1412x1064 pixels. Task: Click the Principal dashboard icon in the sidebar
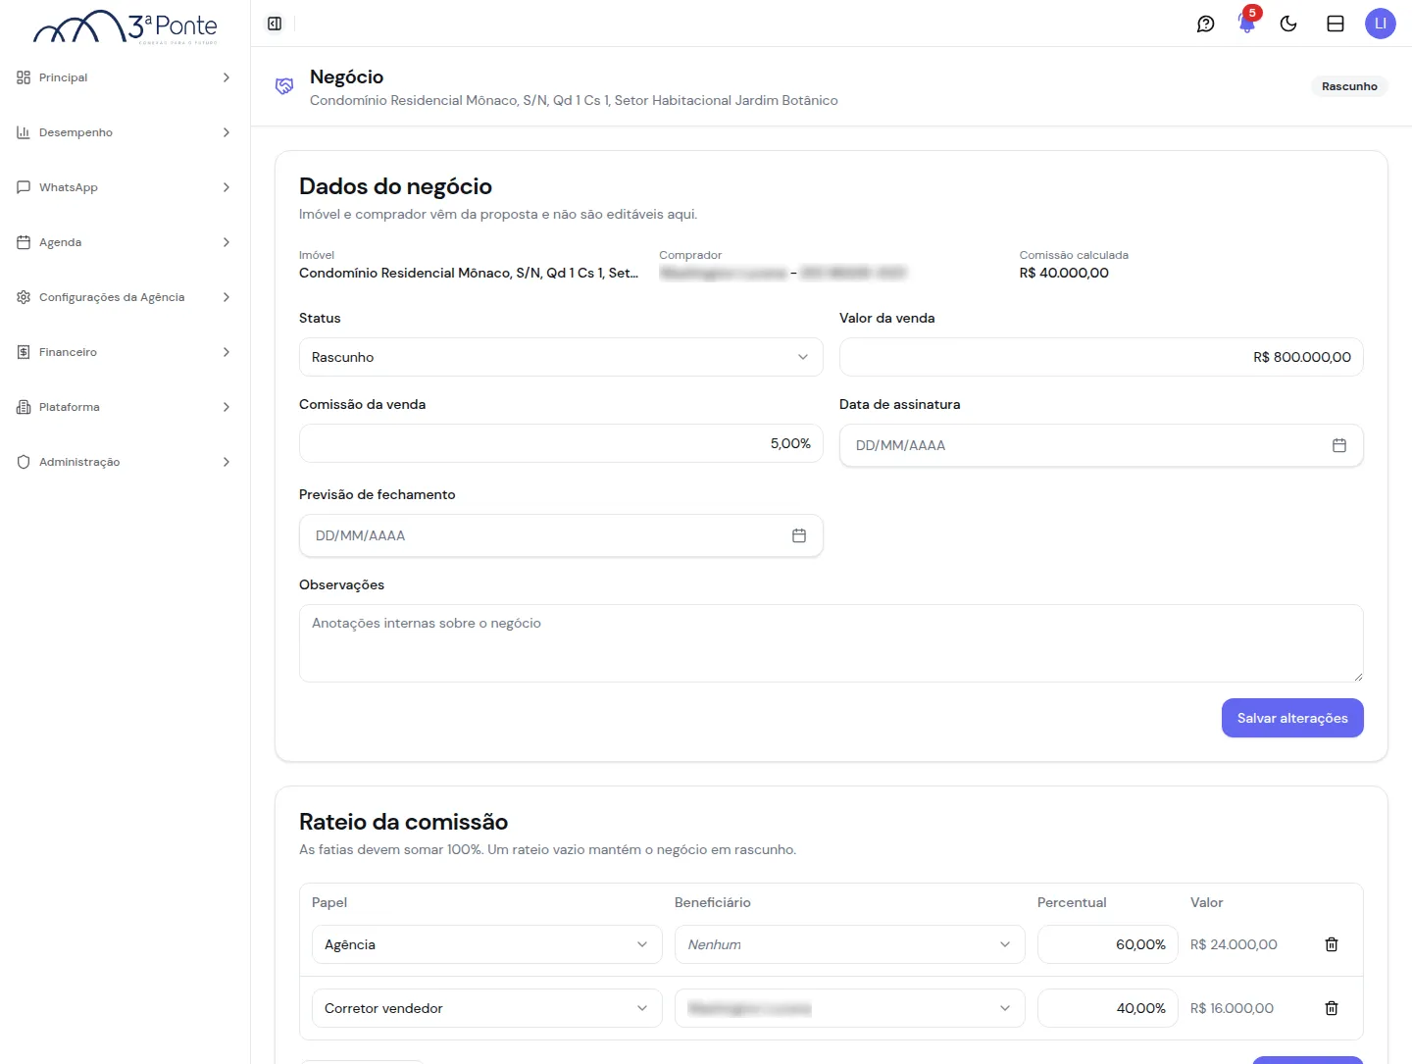pyautogui.click(x=24, y=77)
